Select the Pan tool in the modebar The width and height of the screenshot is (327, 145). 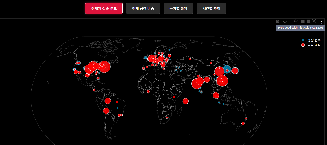click(x=285, y=21)
